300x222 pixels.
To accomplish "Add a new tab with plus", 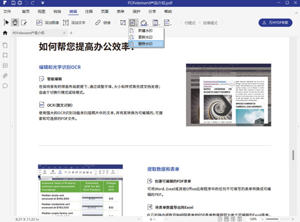I will coord(71,33).
